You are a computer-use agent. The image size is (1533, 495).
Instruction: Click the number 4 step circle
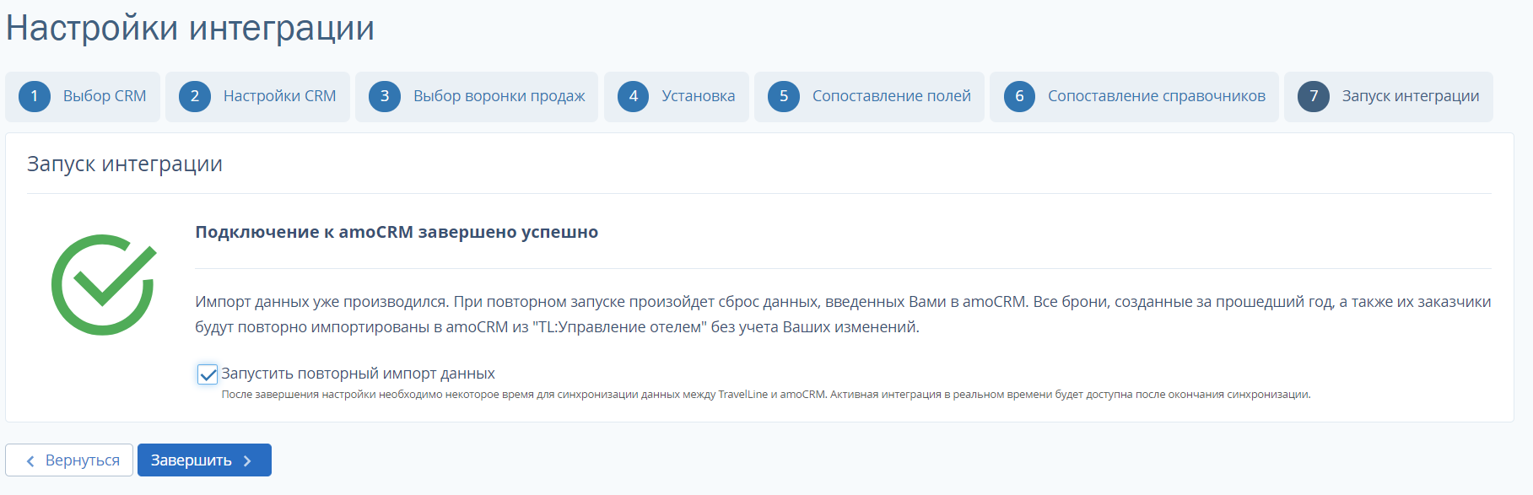pyautogui.click(x=634, y=96)
